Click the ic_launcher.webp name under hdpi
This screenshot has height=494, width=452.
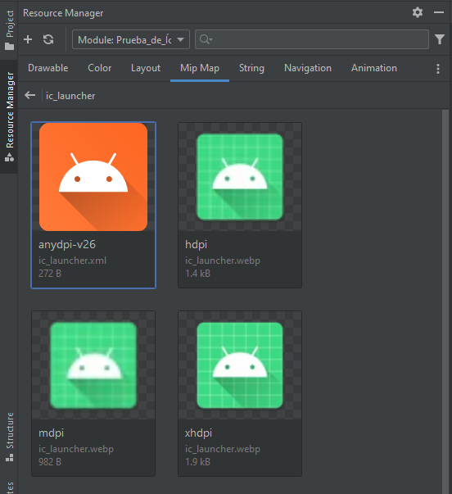click(x=223, y=261)
